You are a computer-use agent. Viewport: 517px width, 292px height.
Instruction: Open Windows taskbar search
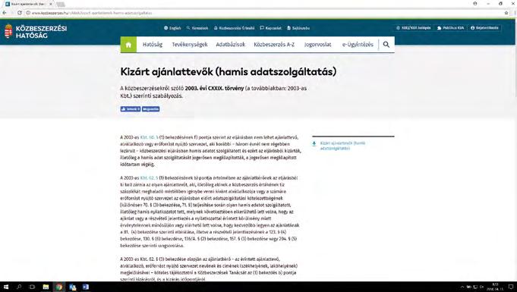[19, 287]
